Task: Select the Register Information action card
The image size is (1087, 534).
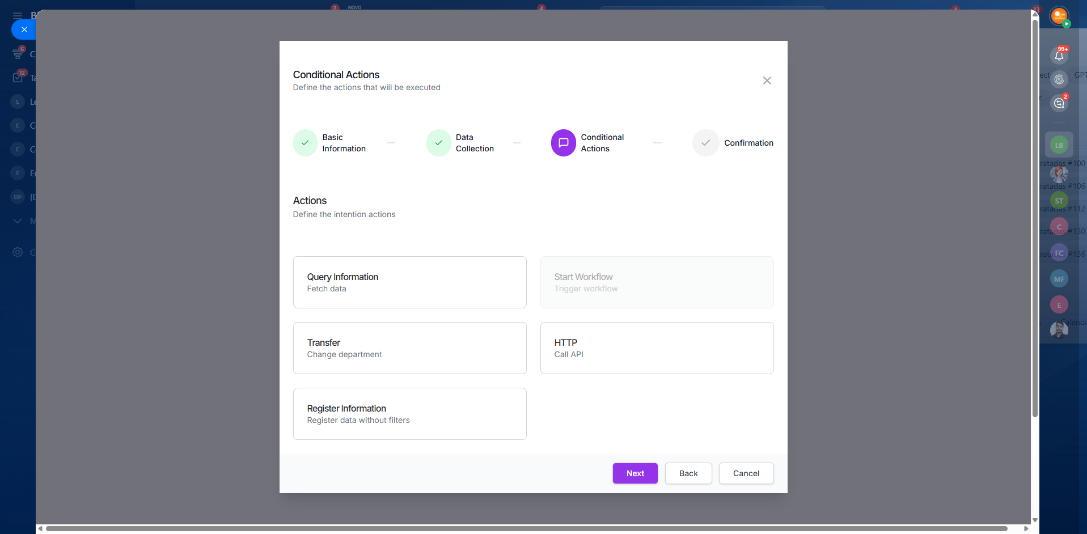Action: (x=409, y=414)
